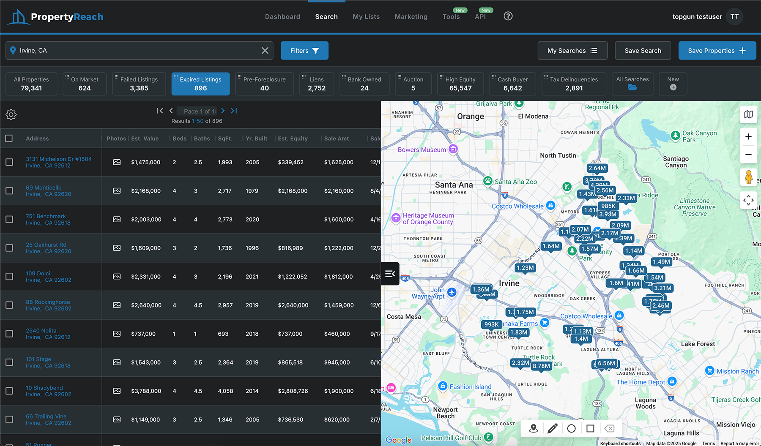The height and width of the screenshot is (446, 761).
Task: Check the 109 Dolci row
Action: 9,277
